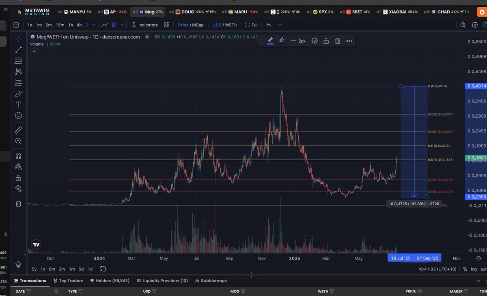
Task: Open more options ellipsis in floating toolbar
Action: pos(349,41)
